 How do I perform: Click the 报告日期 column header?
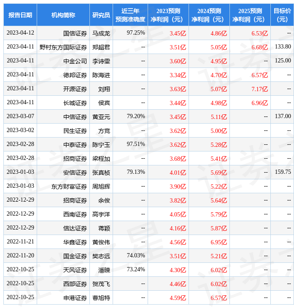click(x=20, y=15)
